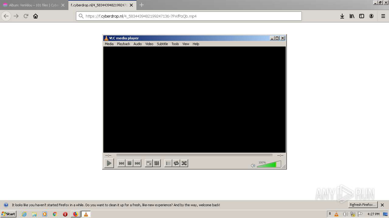Click the VLC system tray icon
The height and width of the screenshot is (218, 389).
336,214
